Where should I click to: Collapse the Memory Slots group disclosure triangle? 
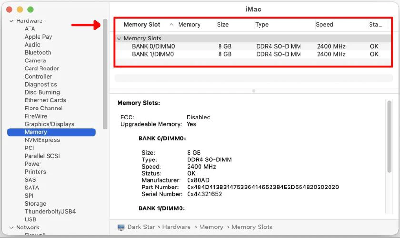(x=119, y=39)
